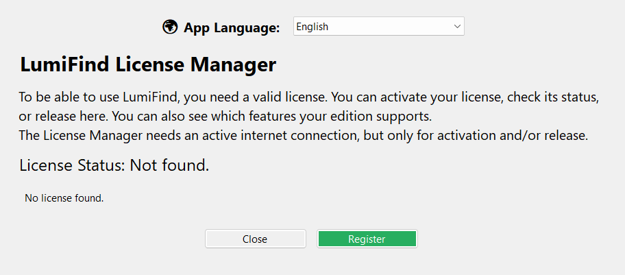625x275 pixels.
Task: Click the 'No license found.' message
Action: 64,198
